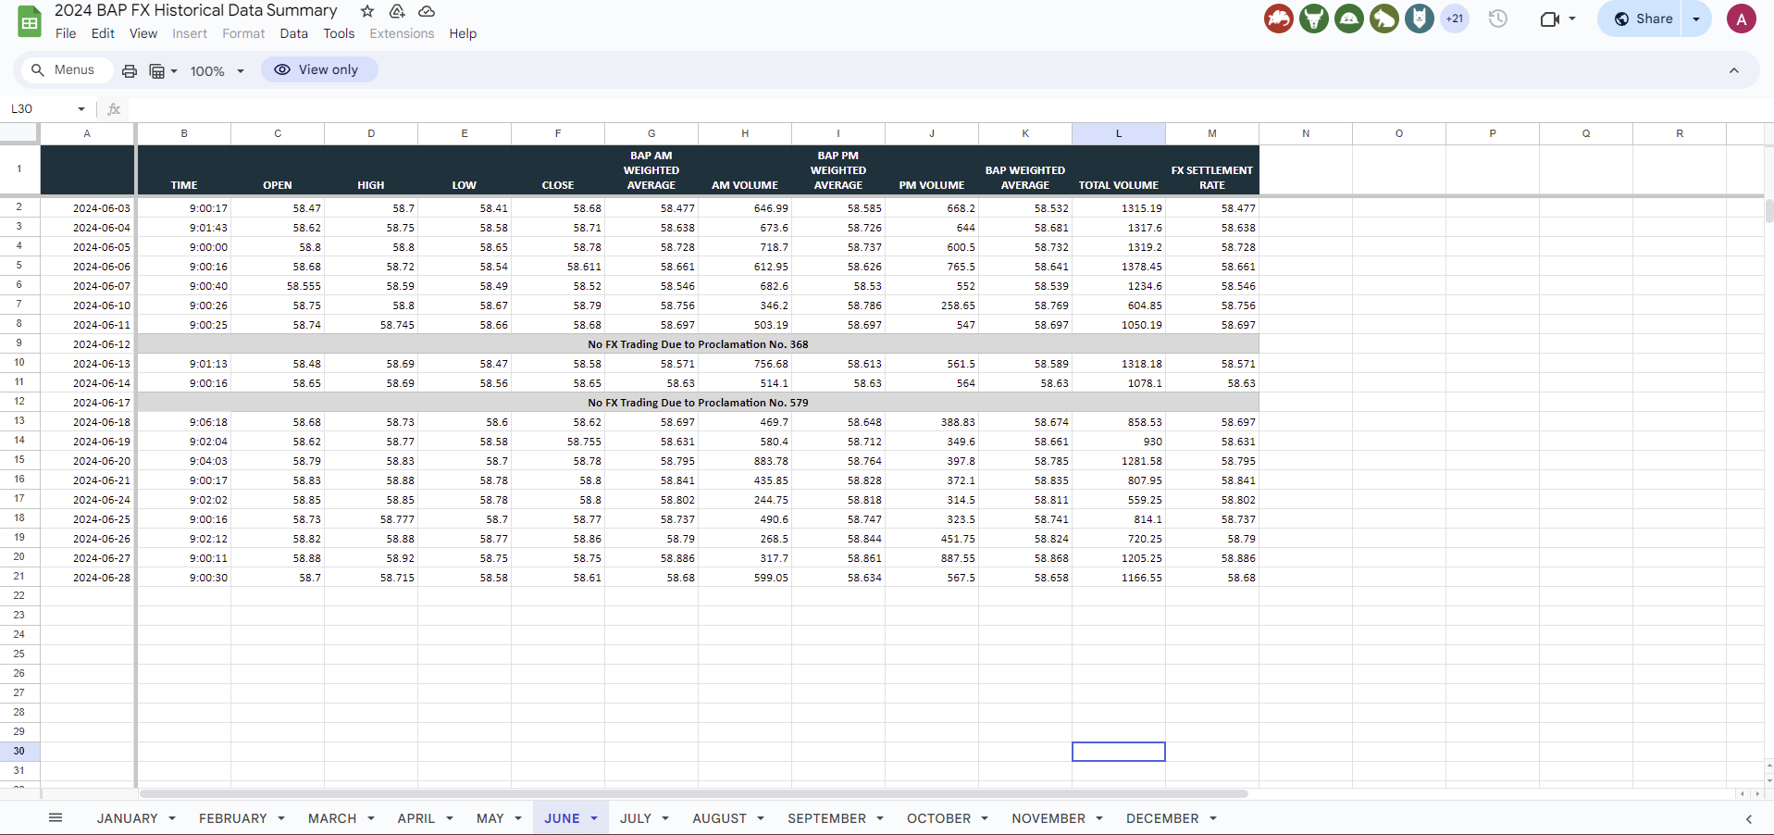Click the horizontal scrollbar
The image size is (1774, 835).
pyautogui.click(x=694, y=794)
